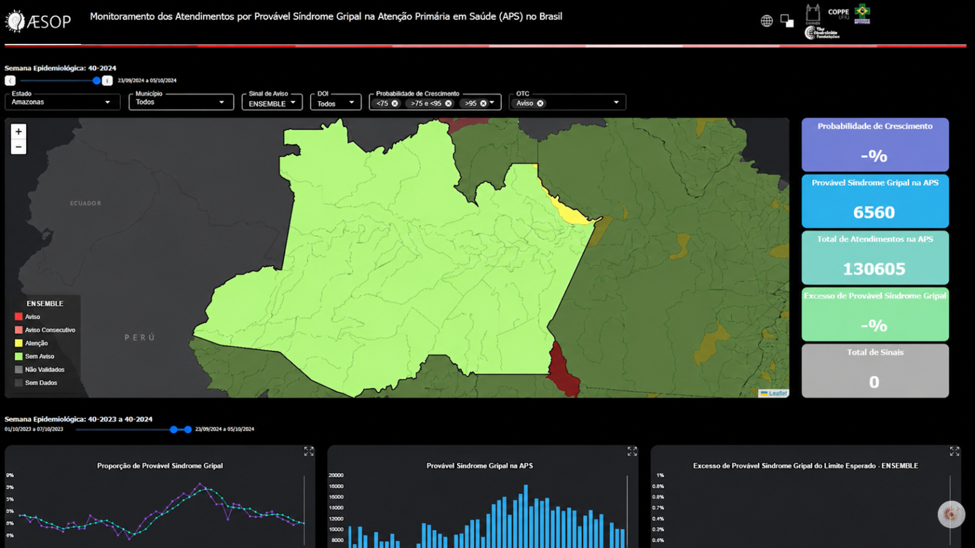This screenshot has height=548, width=975.
Task: Click the Fiocruz castle logo
Action: (813, 13)
